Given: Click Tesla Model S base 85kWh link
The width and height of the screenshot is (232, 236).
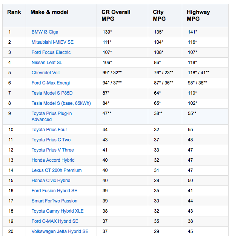Looking at the screenshot, I should coord(61,103).
